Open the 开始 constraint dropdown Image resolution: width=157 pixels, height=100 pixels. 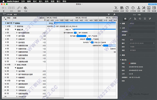(x=142, y=40)
